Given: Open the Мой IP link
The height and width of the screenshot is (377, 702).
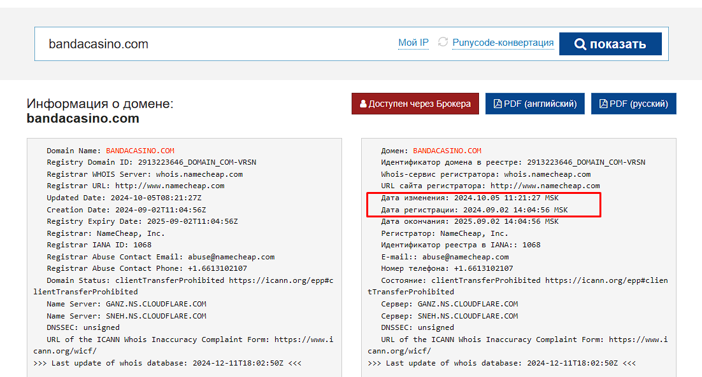Looking at the screenshot, I should click(x=413, y=43).
